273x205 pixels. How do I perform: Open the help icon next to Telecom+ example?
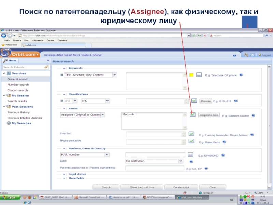pos(241,75)
